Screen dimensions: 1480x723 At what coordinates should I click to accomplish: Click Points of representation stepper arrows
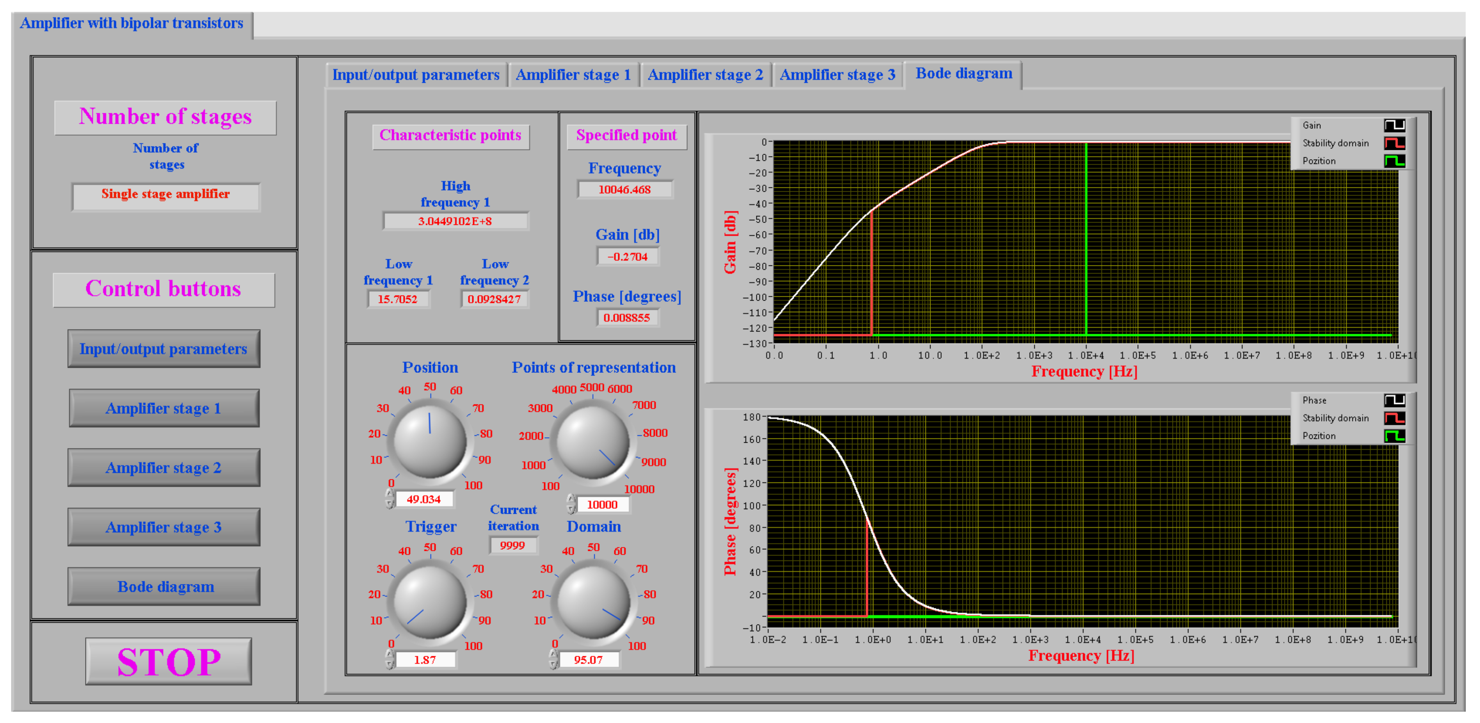[571, 504]
